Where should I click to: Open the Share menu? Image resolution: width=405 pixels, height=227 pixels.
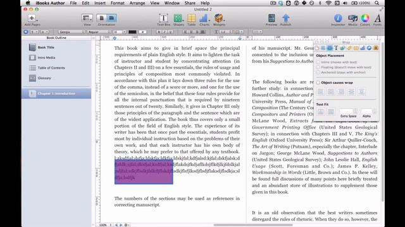190,3
